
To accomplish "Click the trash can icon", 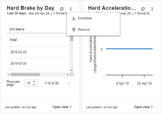I will [x=74, y=30].
